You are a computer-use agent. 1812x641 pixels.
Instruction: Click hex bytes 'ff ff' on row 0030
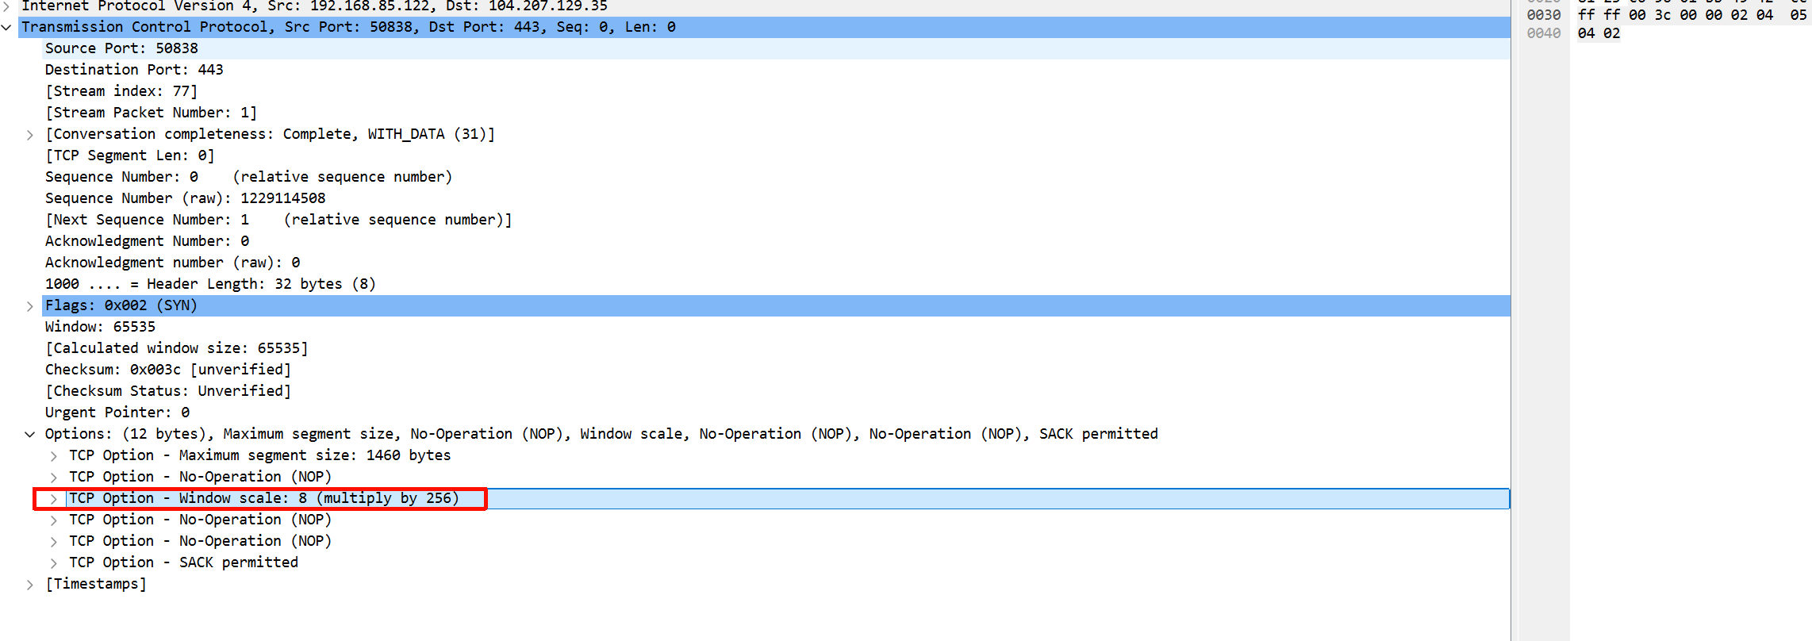(1599, 15)
